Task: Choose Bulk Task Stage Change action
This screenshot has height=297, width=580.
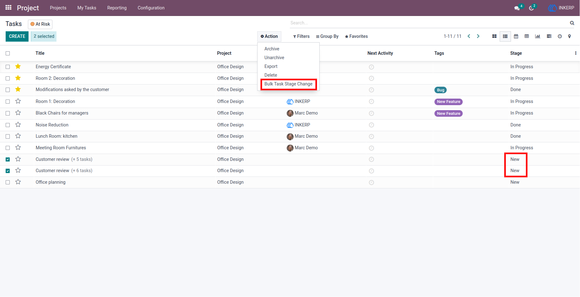Action: click(x=288, y=84)
